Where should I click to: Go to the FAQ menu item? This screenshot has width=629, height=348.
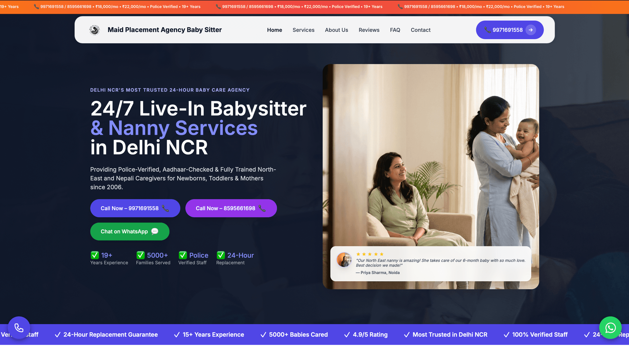(x=395, y=30)
